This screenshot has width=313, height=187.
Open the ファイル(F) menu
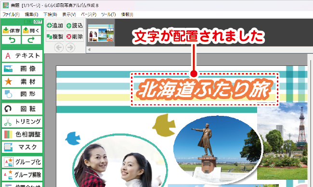click(x=11, y=14)
